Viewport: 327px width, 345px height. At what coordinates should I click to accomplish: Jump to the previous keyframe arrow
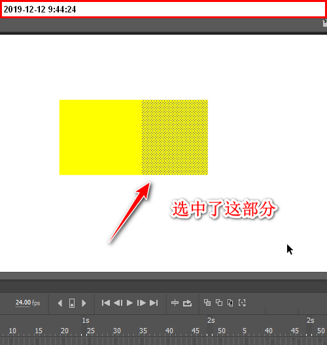[60, 303]
